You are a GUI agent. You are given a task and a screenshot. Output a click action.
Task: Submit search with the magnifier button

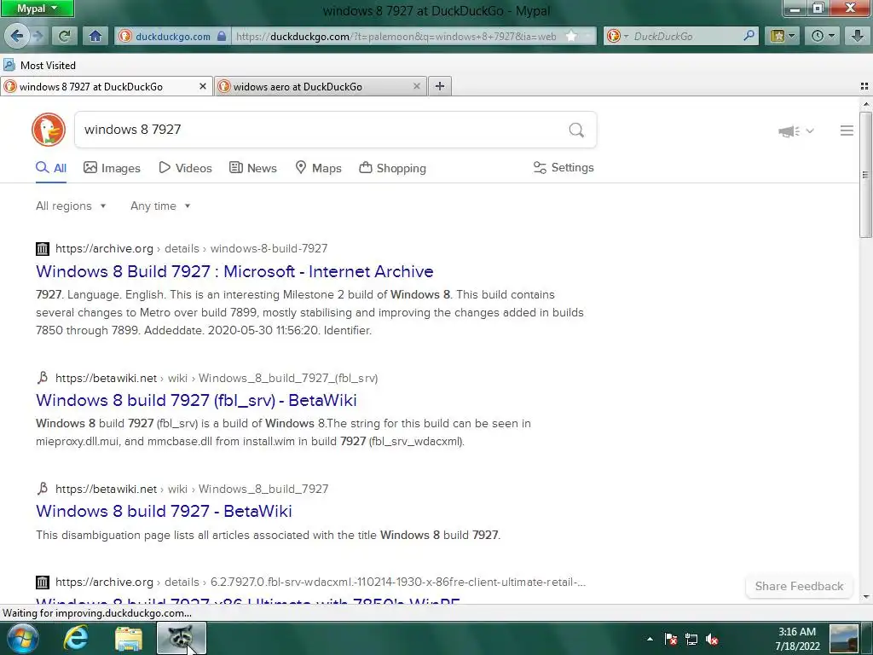(577, 130)
